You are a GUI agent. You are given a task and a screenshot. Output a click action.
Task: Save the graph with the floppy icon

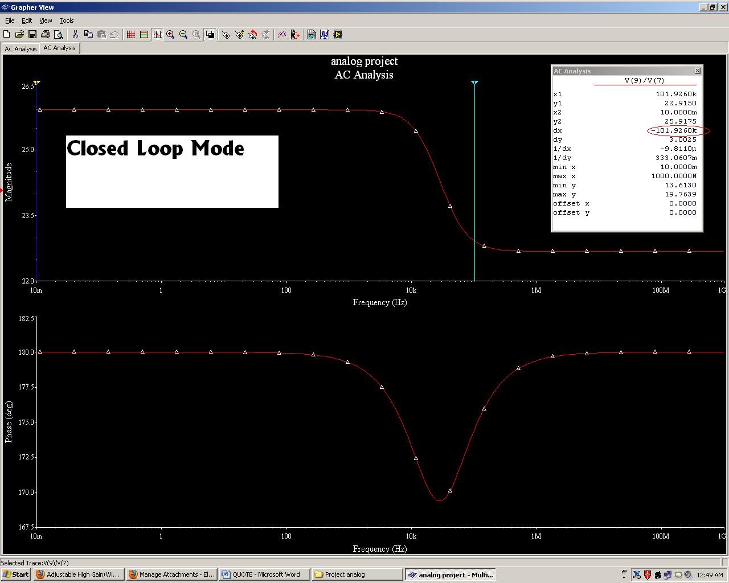click(32, 35)
